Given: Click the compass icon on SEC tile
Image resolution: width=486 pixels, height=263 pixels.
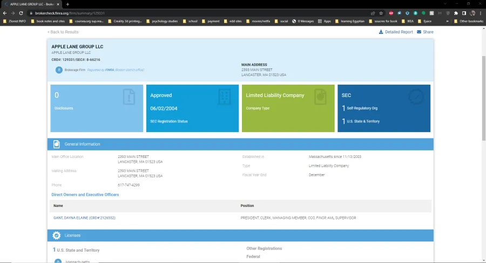Looking at the screenshot, I should (416, 97).
